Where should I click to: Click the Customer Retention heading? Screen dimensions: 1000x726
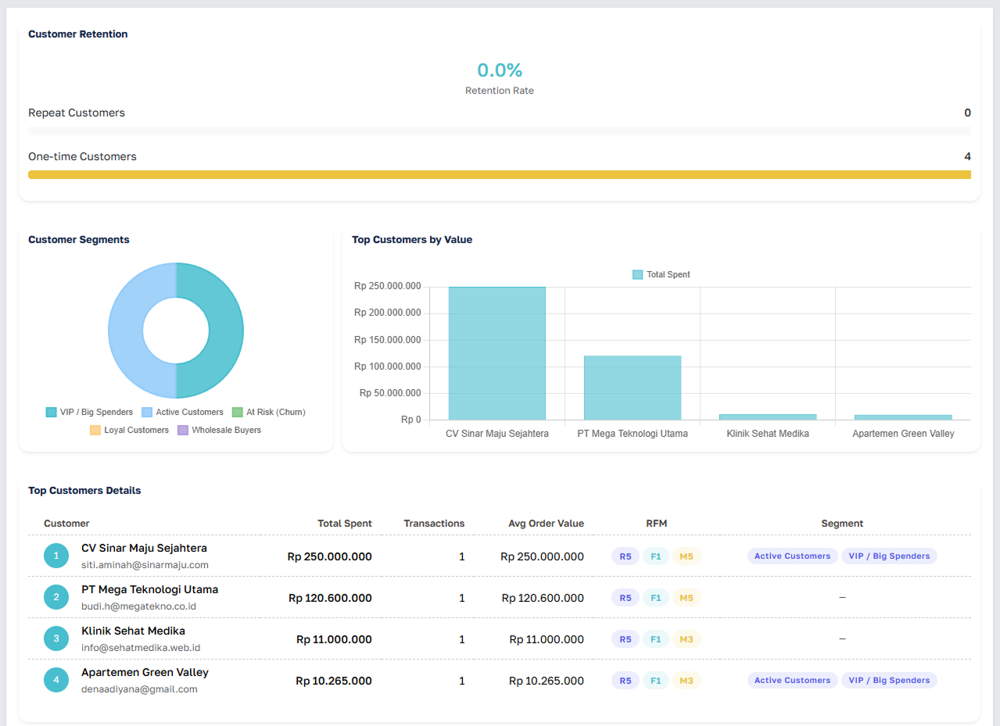point(78,34)
